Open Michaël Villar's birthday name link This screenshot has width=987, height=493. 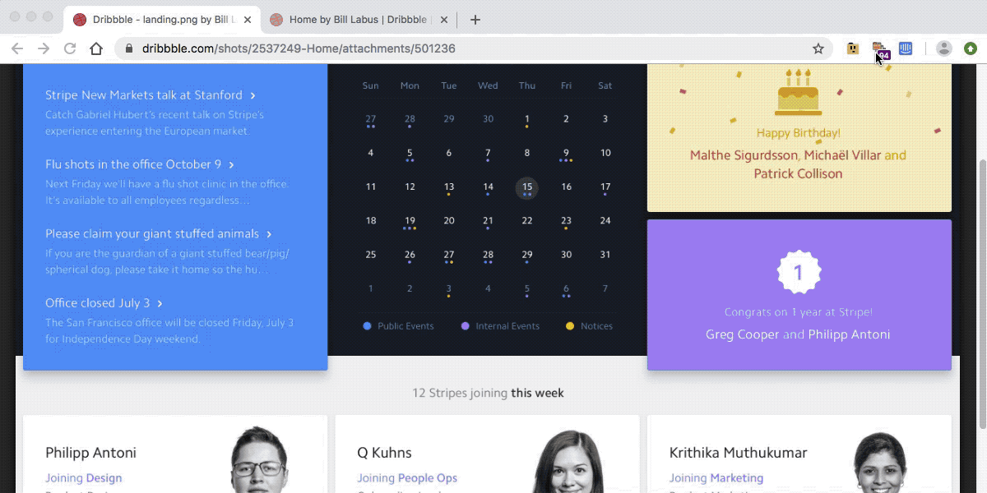pyautogui.click(x=842, y=155)
